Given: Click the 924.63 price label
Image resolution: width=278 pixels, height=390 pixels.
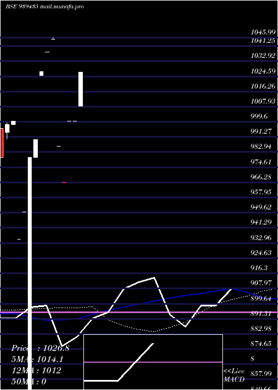Looking at the screenshot, I should point(261,253).
